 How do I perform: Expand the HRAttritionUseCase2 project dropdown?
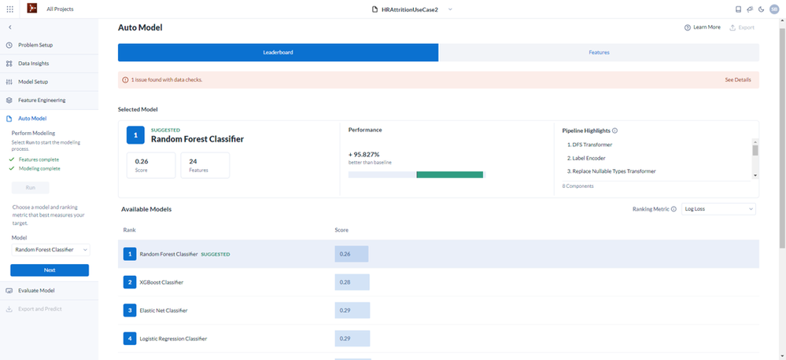point(450,9)
